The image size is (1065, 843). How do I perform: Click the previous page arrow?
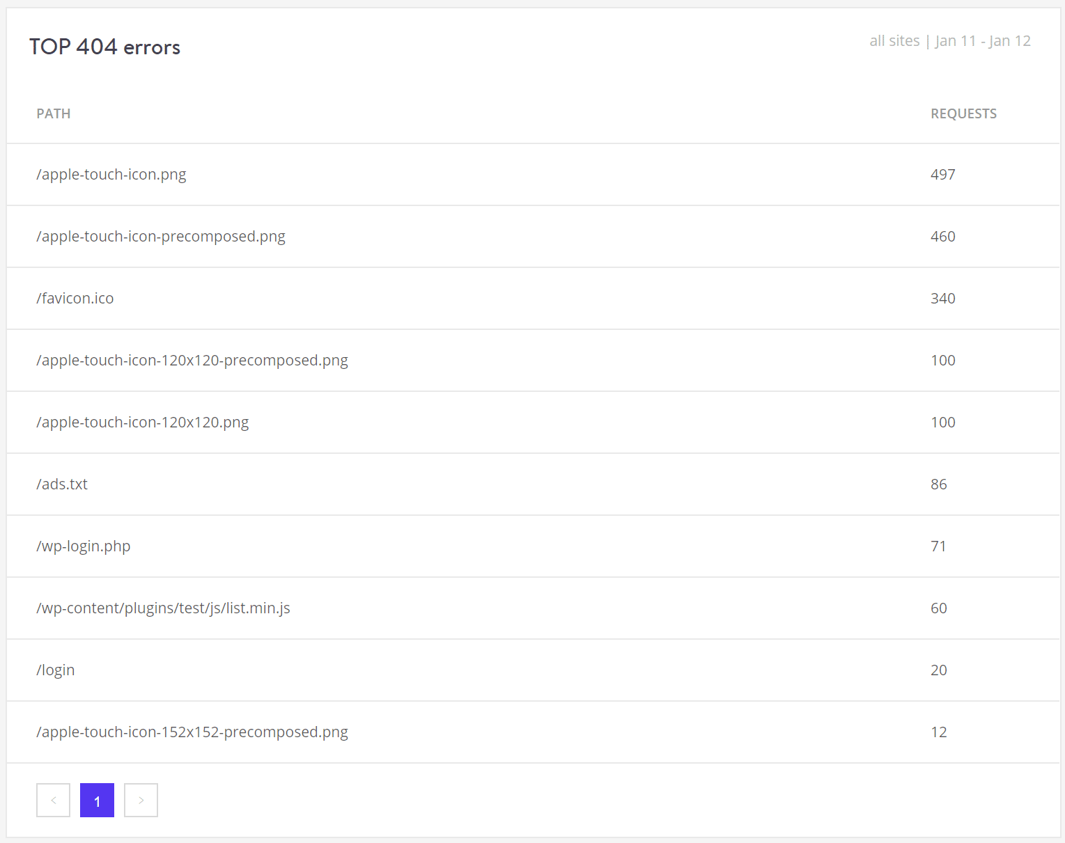tap(53, 800)
